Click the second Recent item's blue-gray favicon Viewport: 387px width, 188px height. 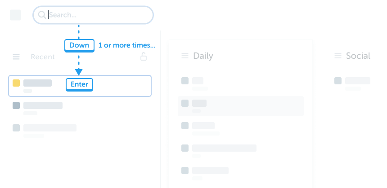(16, 105)
